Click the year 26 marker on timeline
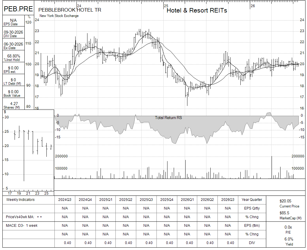 coord(253,6)
